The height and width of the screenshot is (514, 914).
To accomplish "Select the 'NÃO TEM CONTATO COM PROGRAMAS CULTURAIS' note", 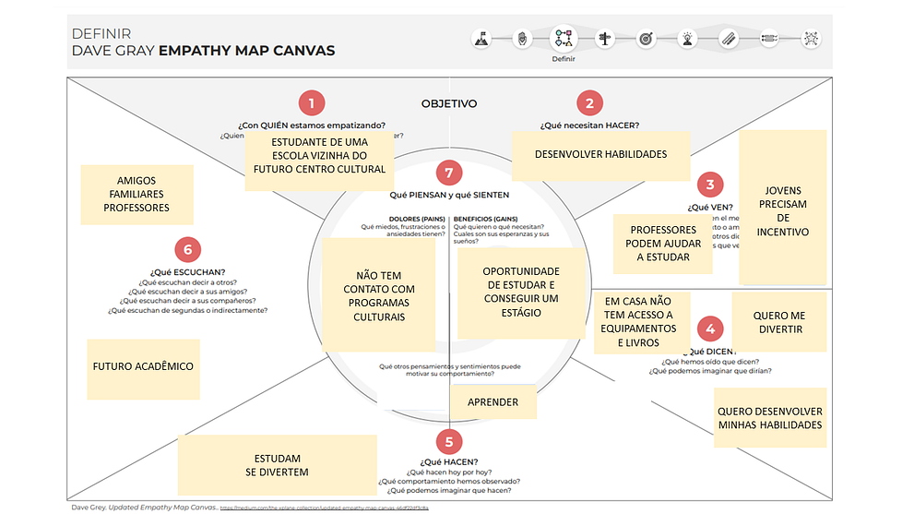I will pos(379,294).
